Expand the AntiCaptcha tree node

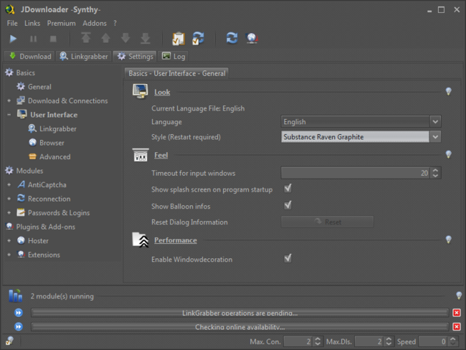click(9, 184)
